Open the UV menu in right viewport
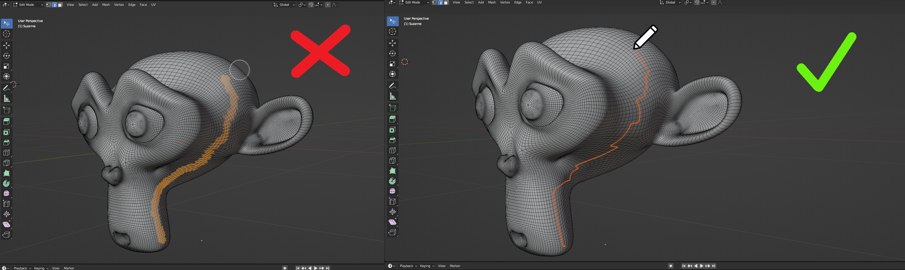Image resolution: width=905 pixels, height=270 pixels. [539, 2]
